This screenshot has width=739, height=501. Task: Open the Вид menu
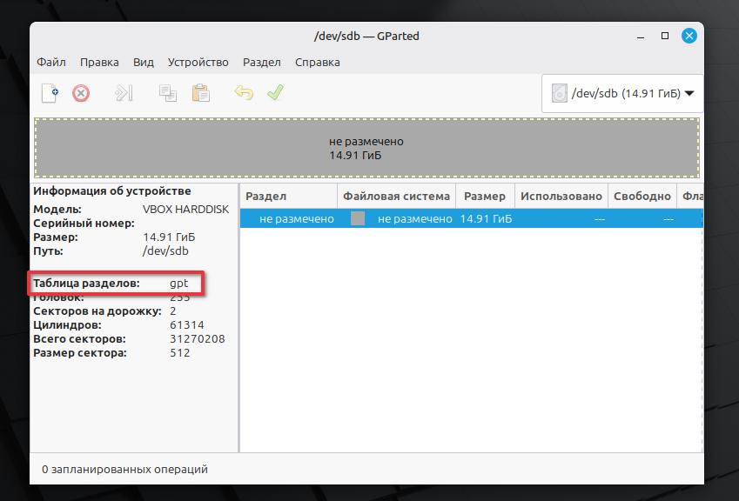(144, 62)
